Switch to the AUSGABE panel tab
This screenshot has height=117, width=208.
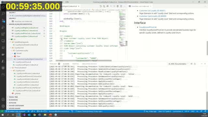pos(66,64)
